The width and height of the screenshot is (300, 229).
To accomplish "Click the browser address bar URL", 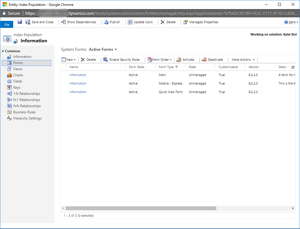I will point(161,13).
